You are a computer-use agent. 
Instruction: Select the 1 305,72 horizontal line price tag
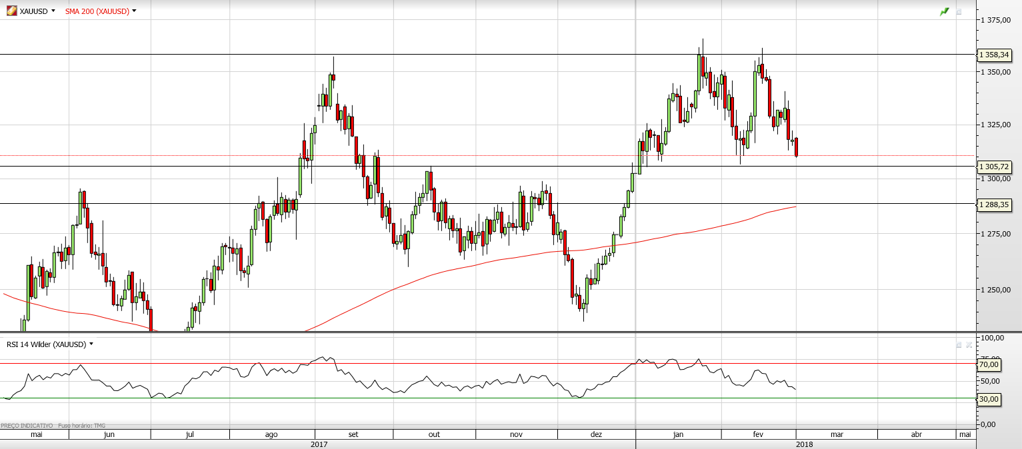coord(993,166)
